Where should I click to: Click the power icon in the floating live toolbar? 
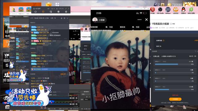(36, 12)
